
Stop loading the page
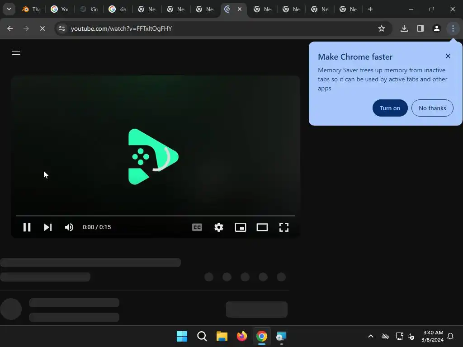tap(42, 28)
